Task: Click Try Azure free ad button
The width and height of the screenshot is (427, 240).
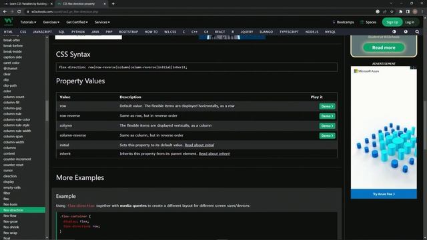Action: pyautogui.click(x=384, y=194)
